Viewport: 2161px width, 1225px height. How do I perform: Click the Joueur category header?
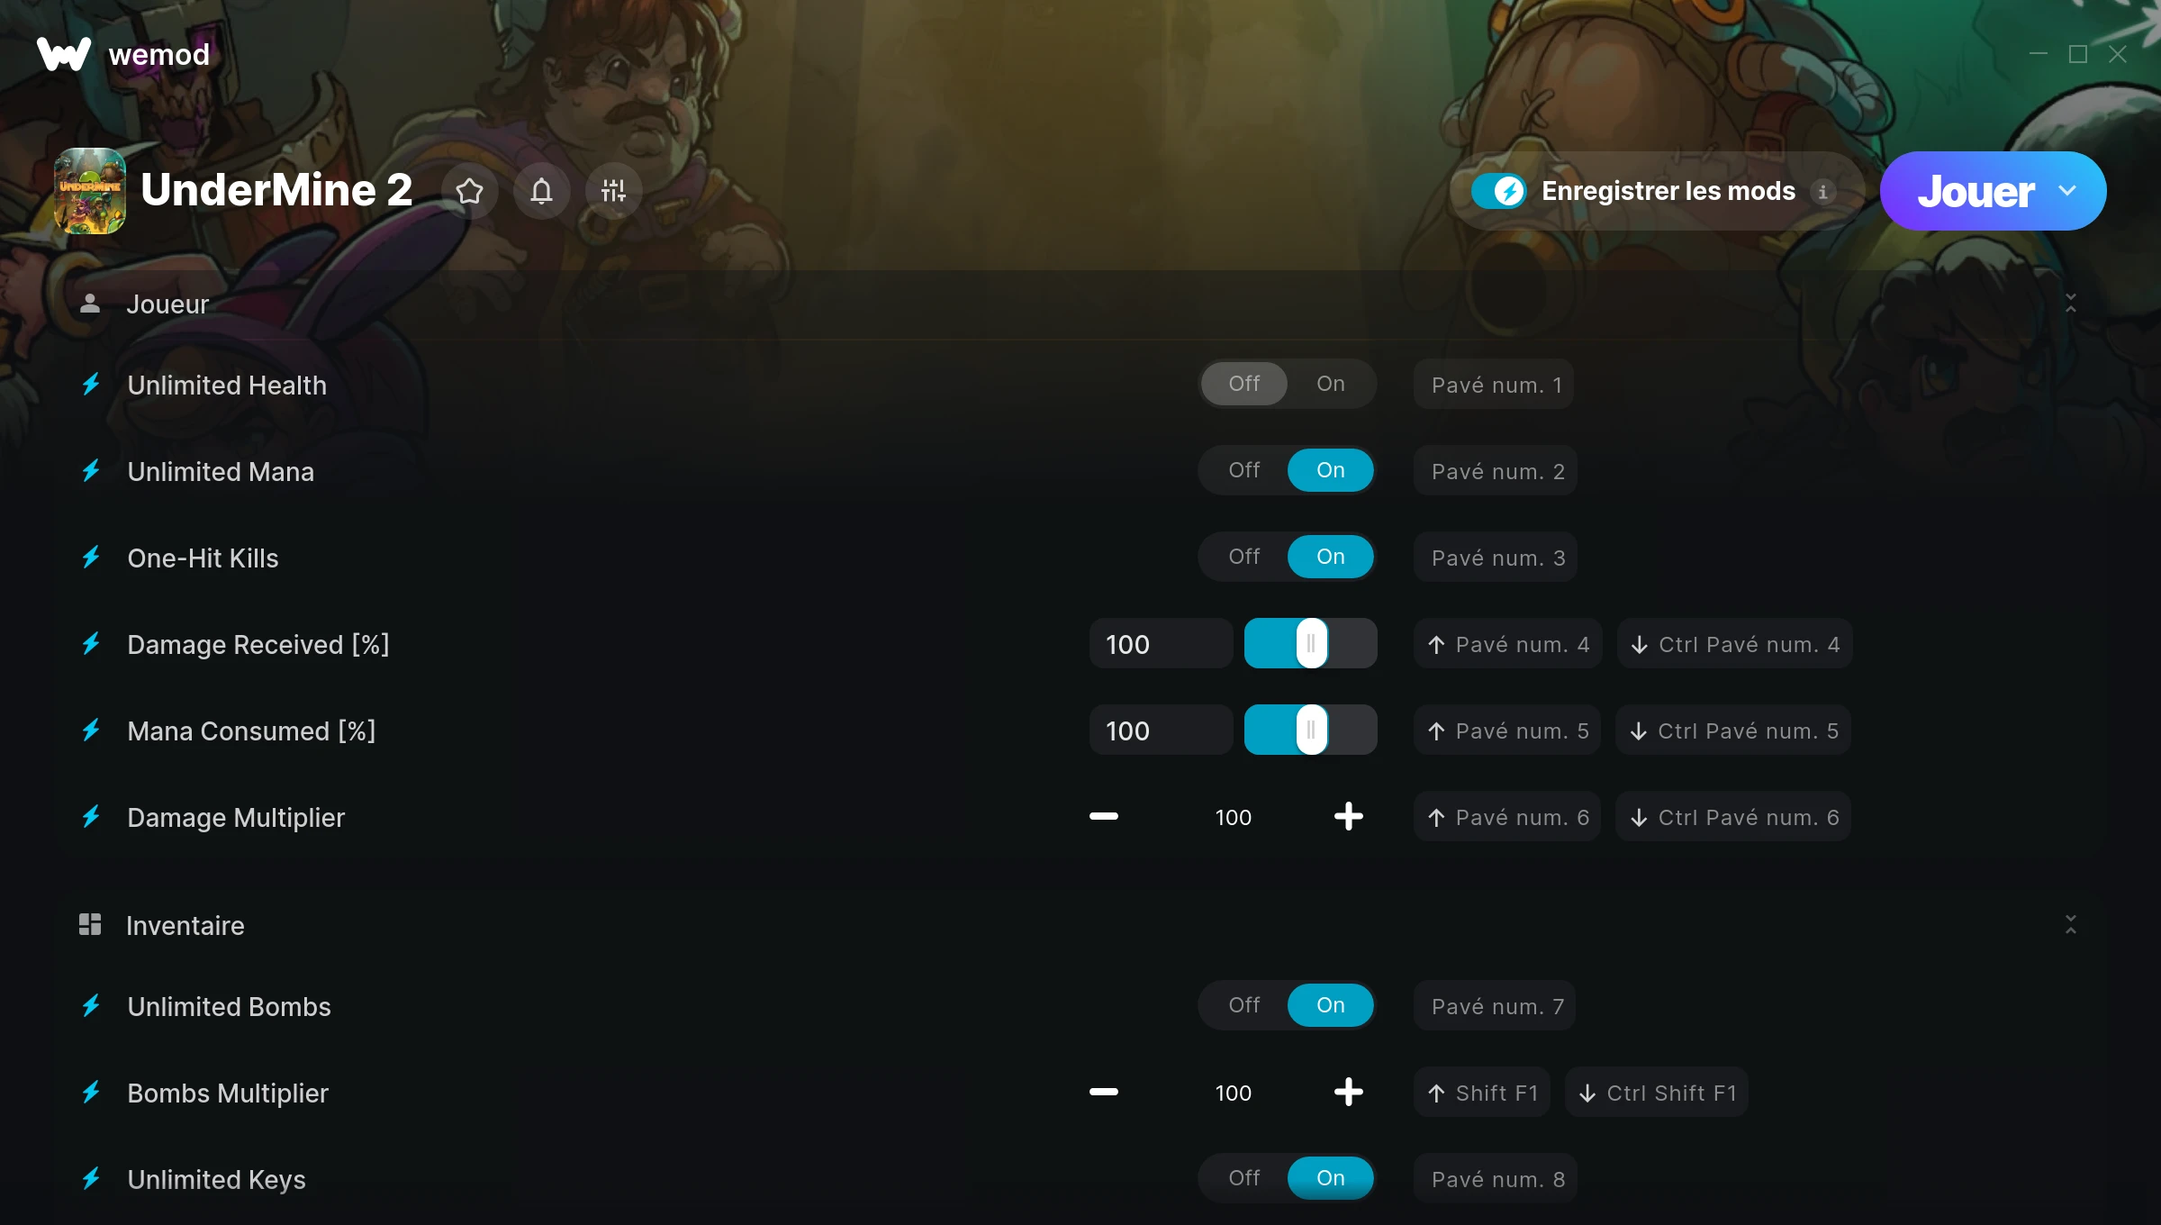(x=167, y=304)
